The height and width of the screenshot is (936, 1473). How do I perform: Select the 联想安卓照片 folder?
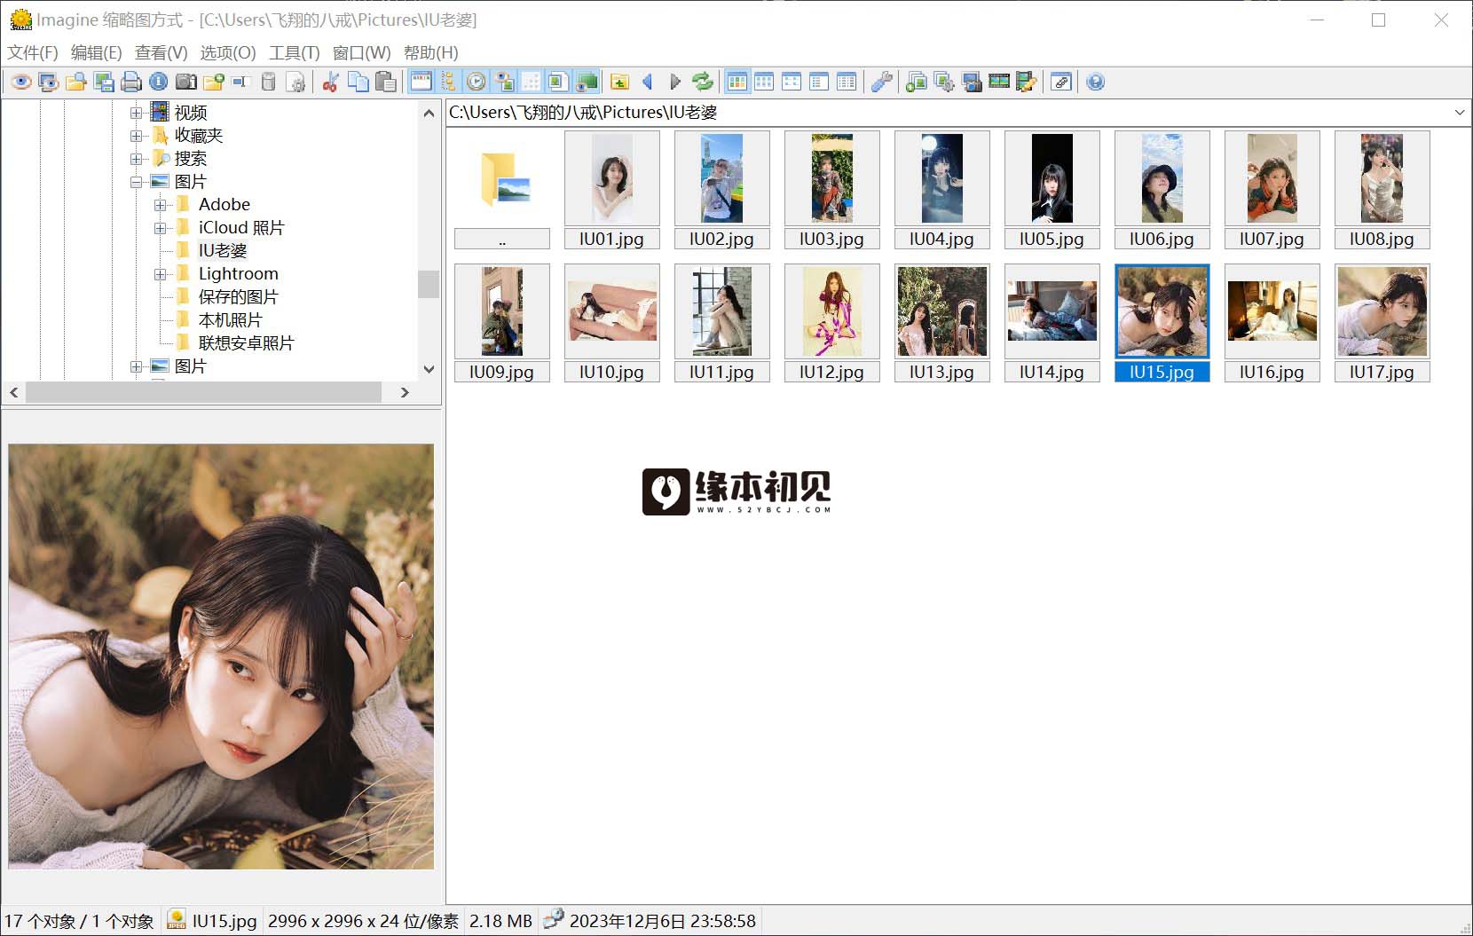(x=246, y=343)
